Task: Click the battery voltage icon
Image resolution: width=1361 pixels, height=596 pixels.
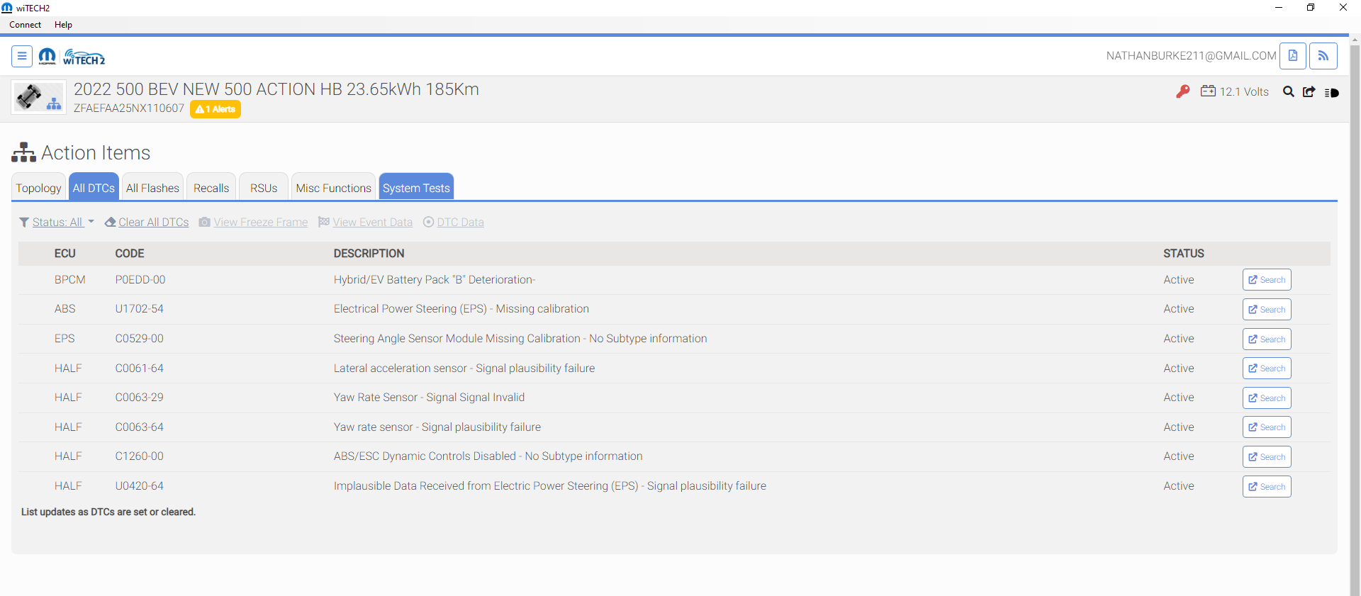Action: click(1208, 91)
